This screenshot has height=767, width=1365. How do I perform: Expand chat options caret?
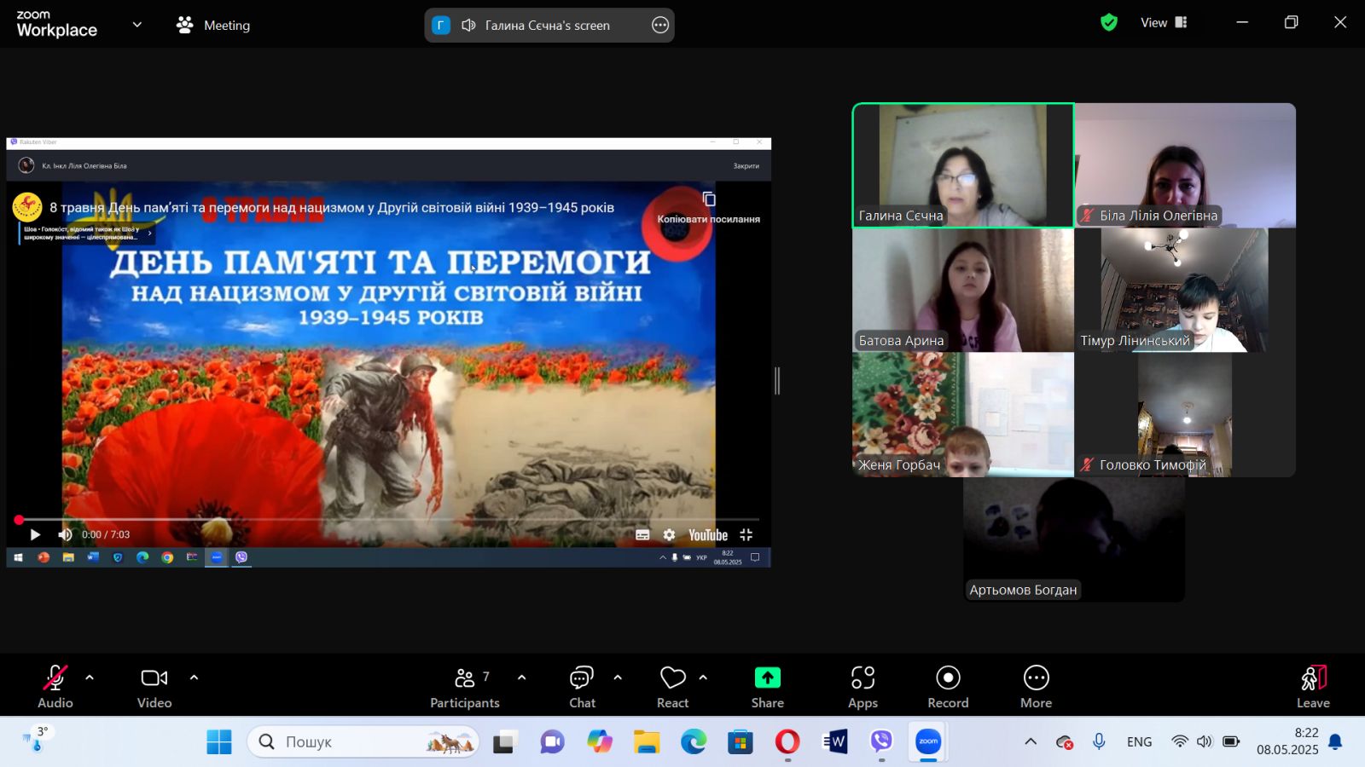618,678
